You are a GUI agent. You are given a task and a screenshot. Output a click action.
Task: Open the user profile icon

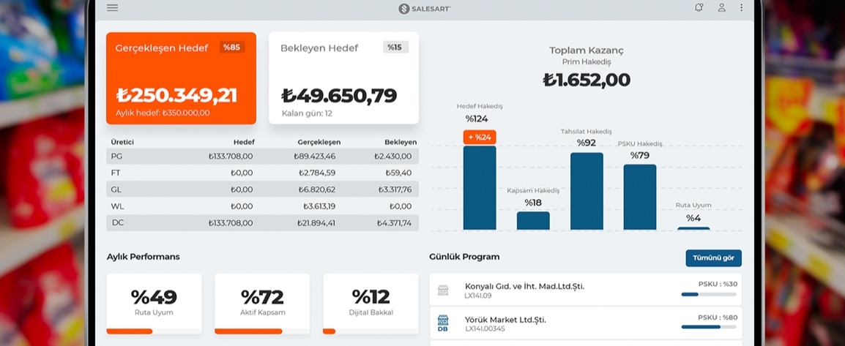click(721, 7)
